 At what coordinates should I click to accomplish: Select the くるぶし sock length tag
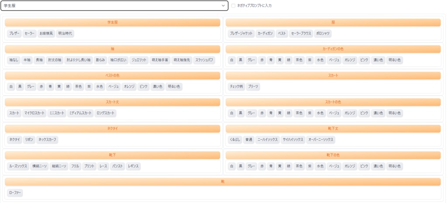pyautogui.click(x=235, y=140)
